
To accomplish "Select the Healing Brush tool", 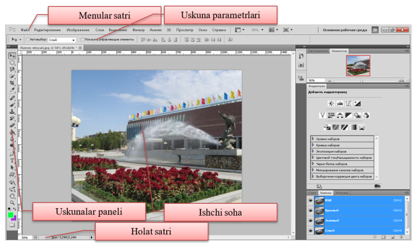I will 12,98.
